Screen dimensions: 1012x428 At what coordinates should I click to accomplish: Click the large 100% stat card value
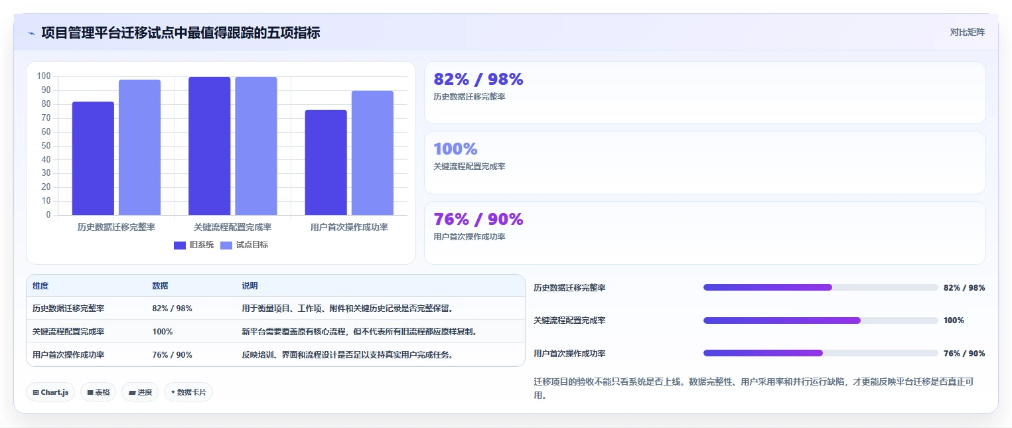pos(455,149)
